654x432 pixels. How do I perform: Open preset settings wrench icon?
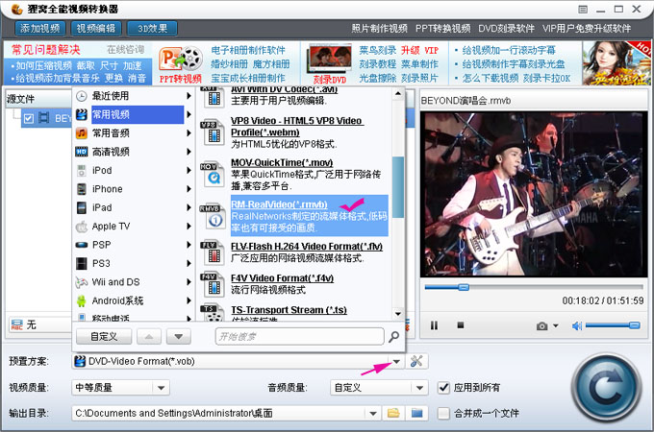(x=417, y=361)
